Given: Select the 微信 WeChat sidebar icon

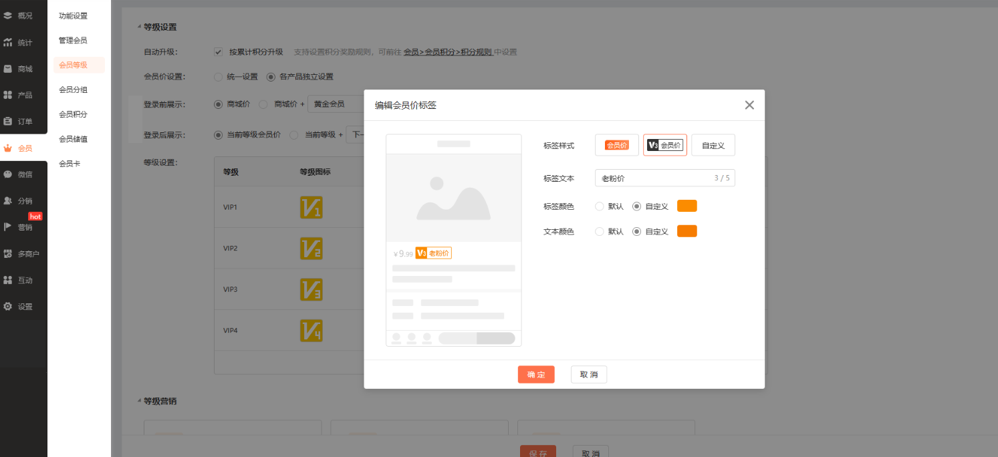Looking at the screenshot, I should pos(8,174).
